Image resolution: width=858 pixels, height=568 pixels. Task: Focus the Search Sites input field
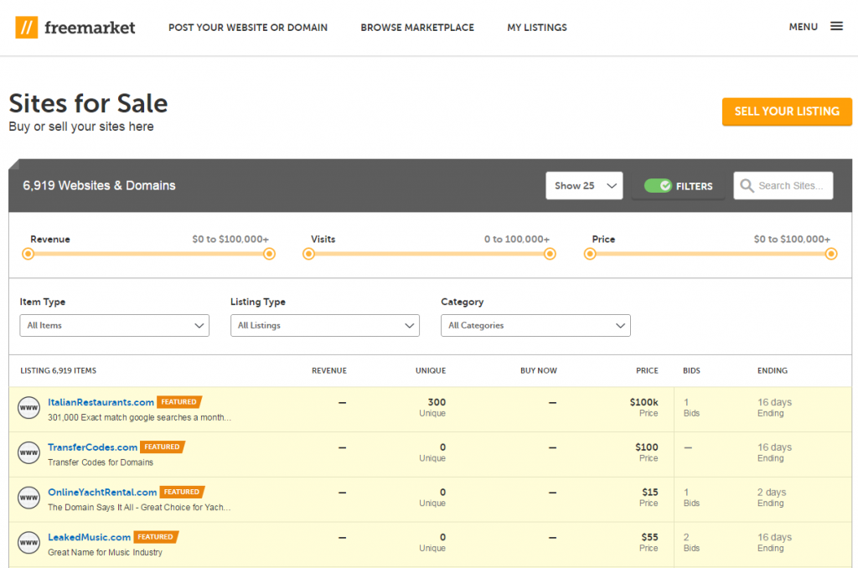point(783,185)
